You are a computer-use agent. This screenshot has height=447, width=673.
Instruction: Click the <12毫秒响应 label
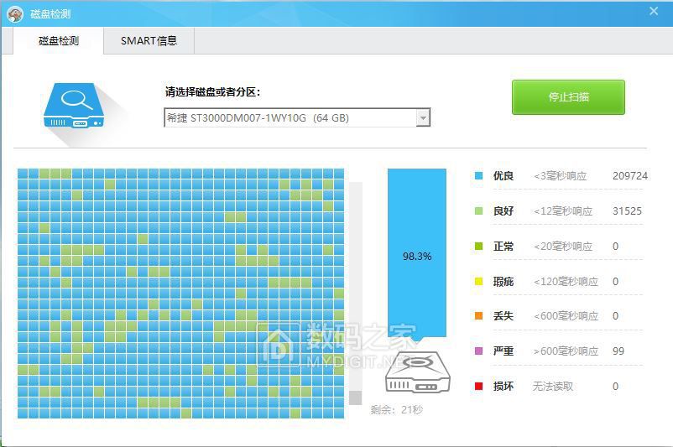[x=563, y=211]
